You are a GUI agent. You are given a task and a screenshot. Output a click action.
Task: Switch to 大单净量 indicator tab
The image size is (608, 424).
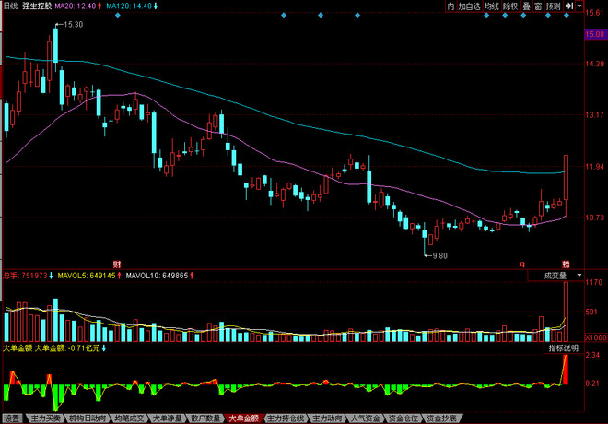(168, 418)
